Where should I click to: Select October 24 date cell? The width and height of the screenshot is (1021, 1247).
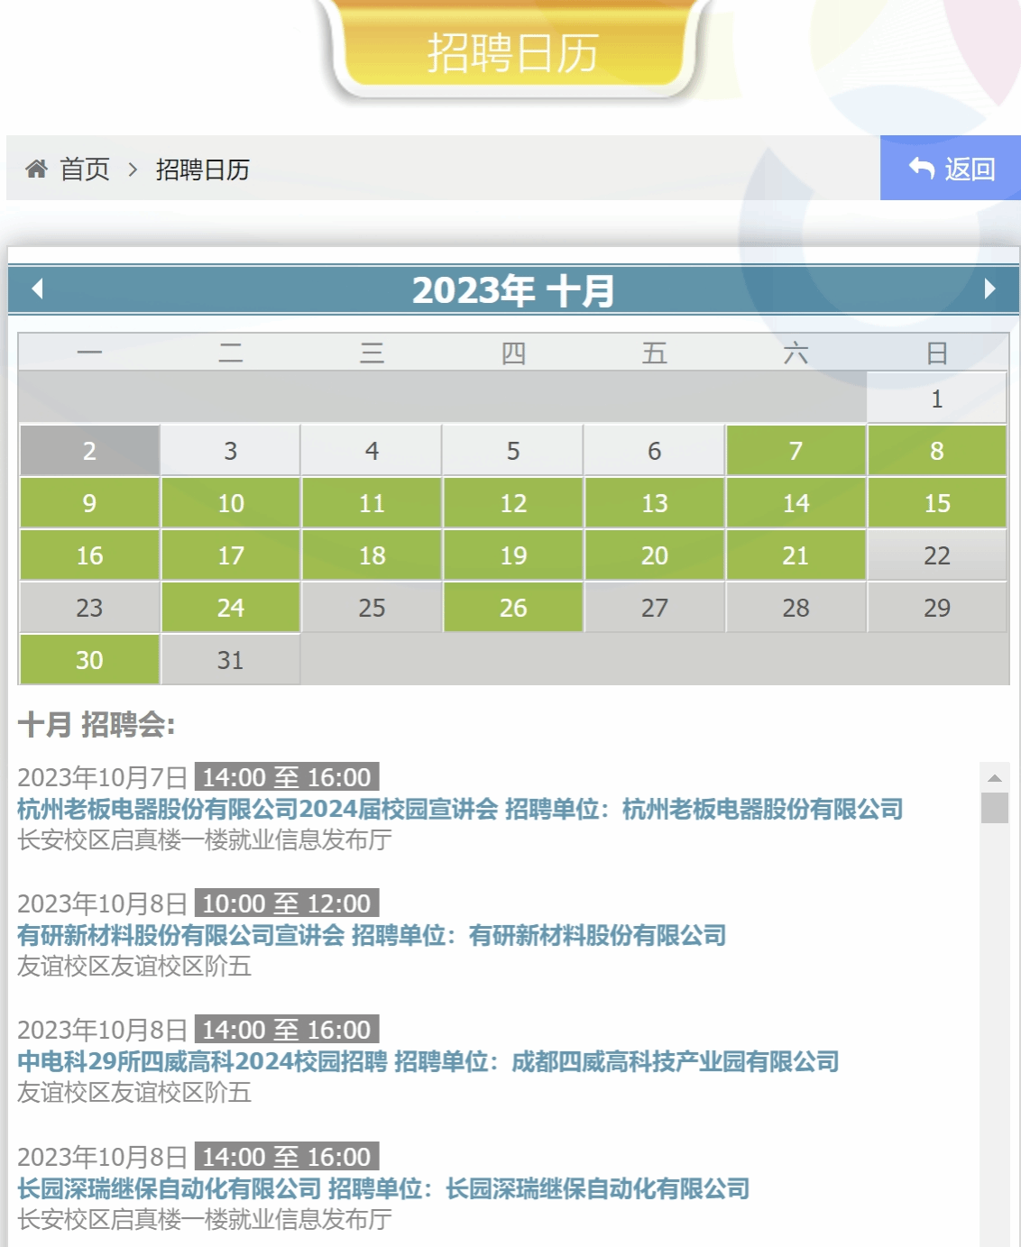[x=230, y=608]
